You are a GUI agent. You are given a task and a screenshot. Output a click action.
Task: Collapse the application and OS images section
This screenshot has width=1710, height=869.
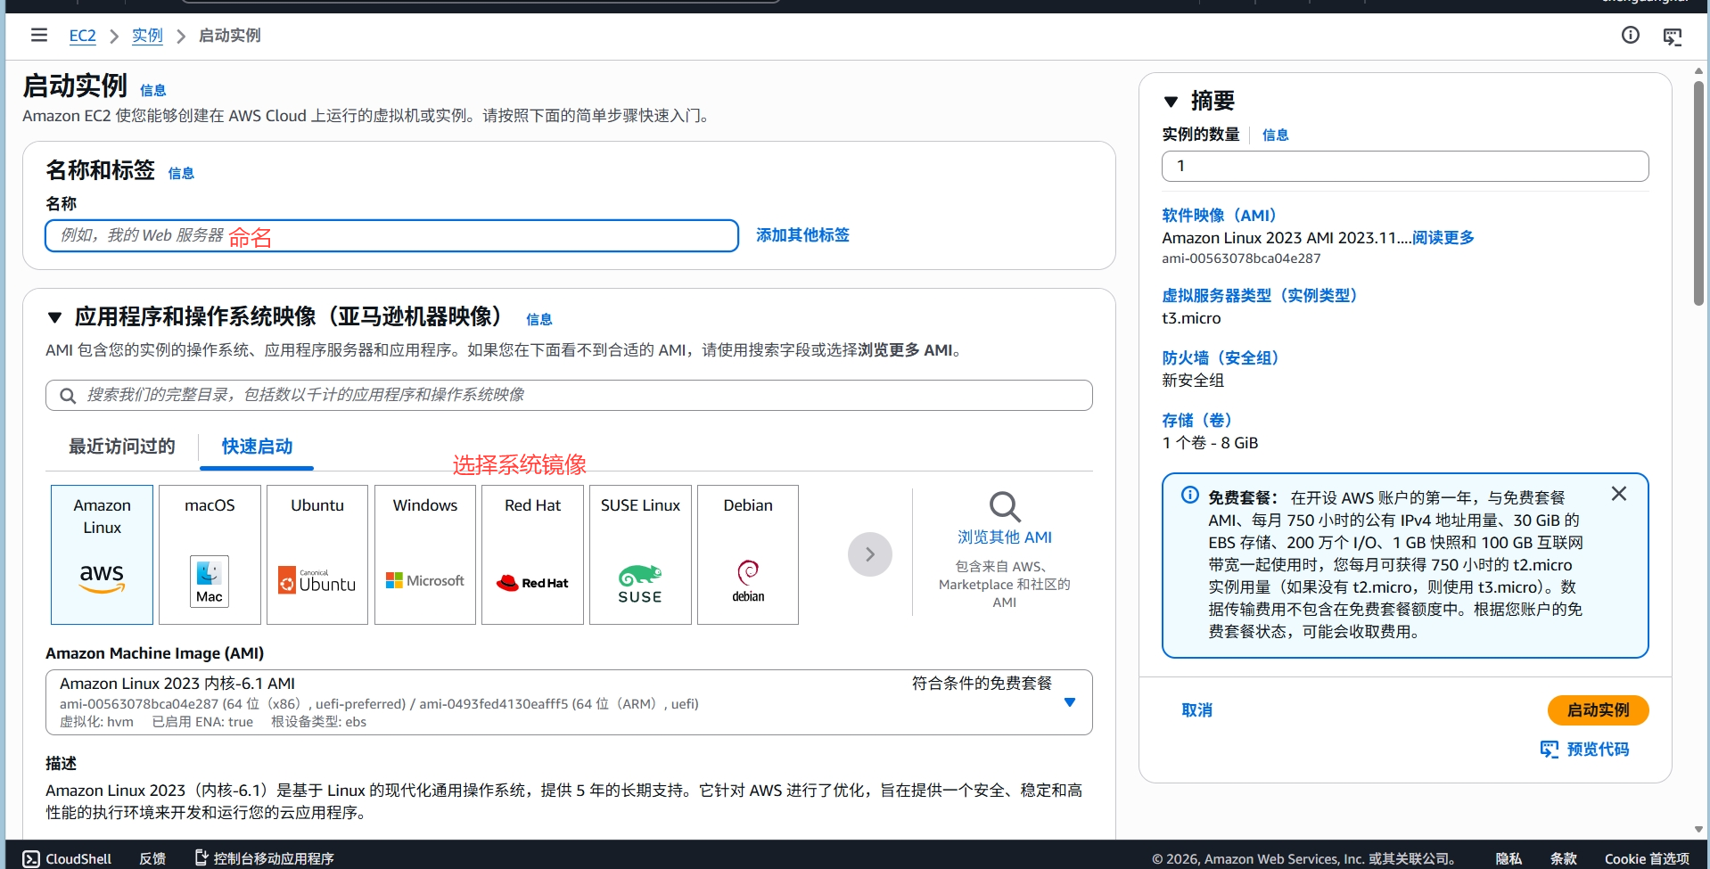click(55, 317)
